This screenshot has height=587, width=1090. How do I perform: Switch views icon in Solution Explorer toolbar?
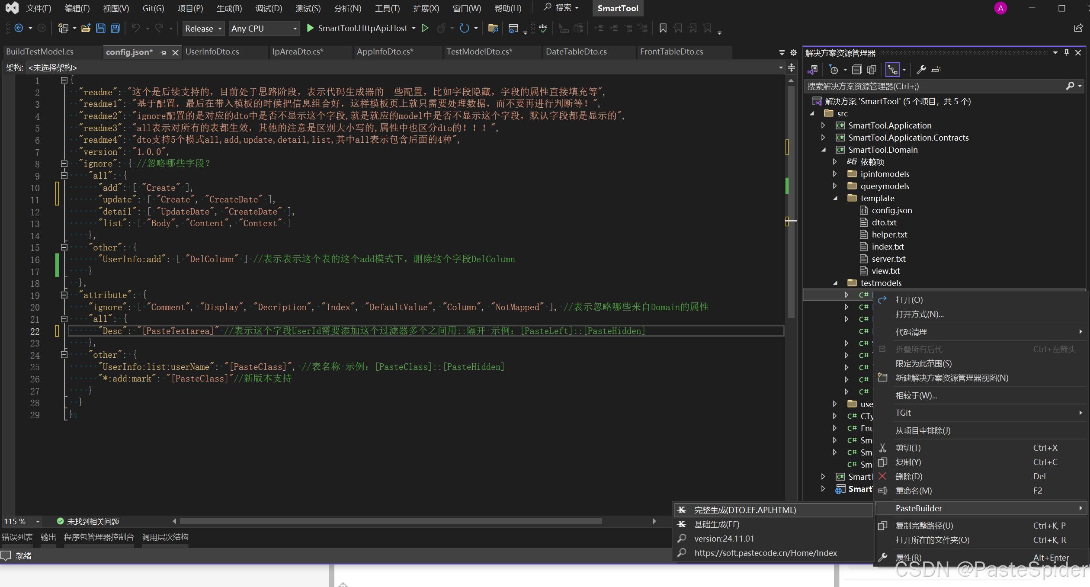[812, 70]
